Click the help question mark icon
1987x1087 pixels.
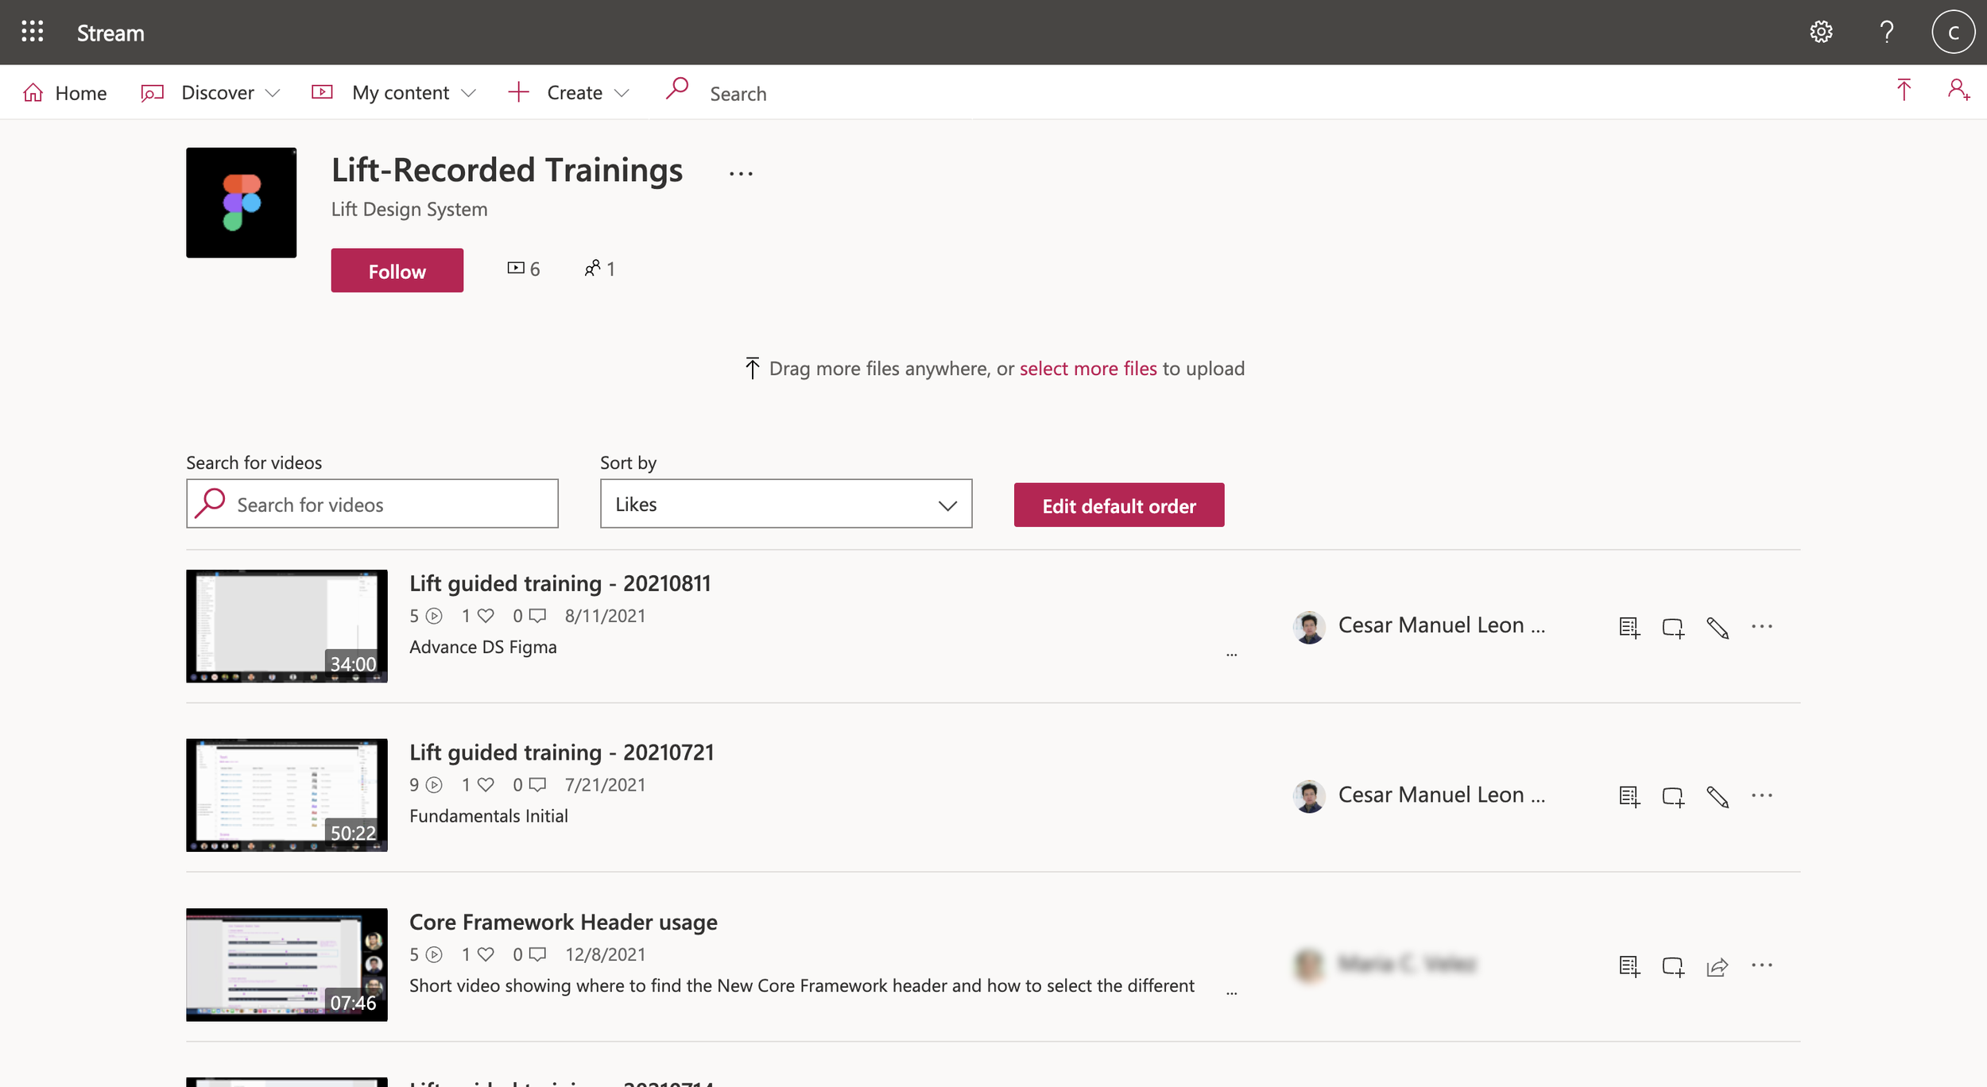(1887, 32)
